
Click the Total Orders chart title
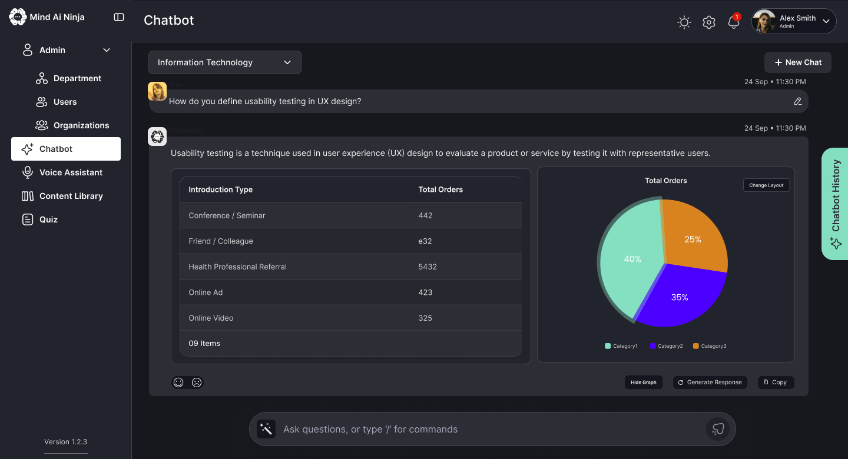(x=666, y=181)
